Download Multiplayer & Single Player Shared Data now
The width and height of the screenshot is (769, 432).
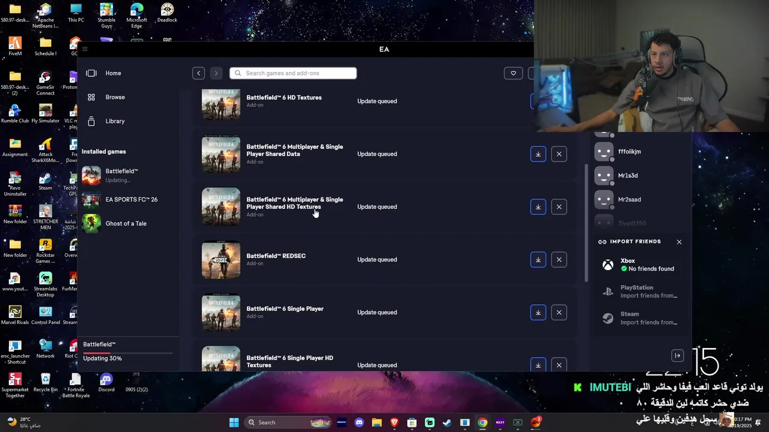click(538, 154)
